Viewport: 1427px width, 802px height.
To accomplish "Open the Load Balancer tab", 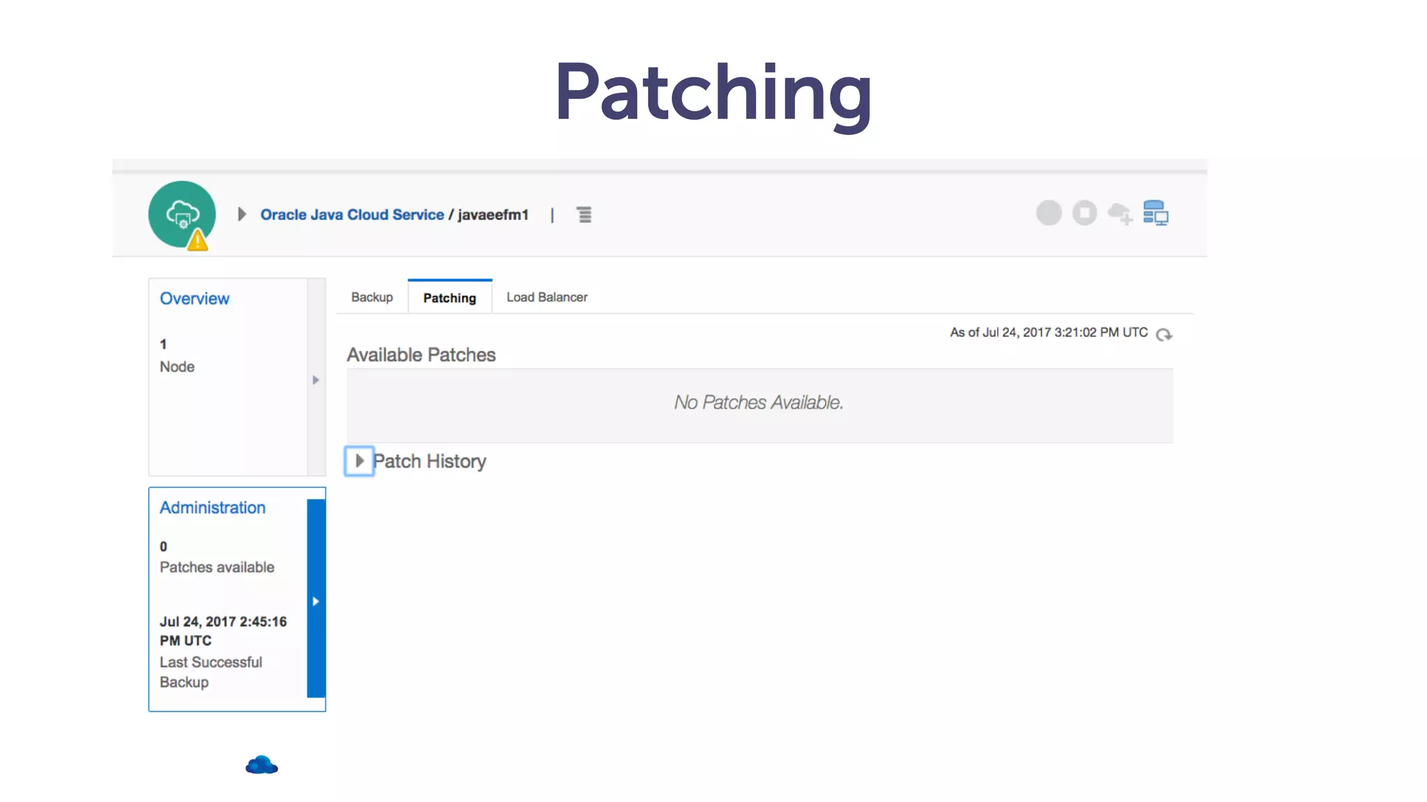I will click(547, 297).
